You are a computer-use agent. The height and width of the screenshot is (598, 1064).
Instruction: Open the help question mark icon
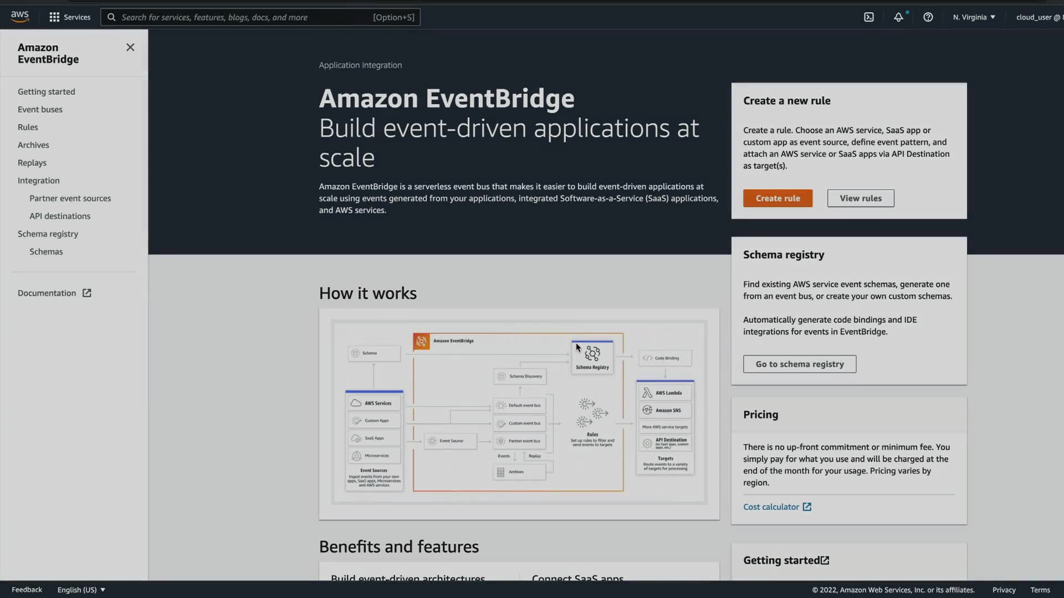click(928, 17)
